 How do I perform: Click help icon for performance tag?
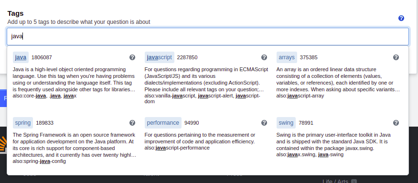[264, 123]
